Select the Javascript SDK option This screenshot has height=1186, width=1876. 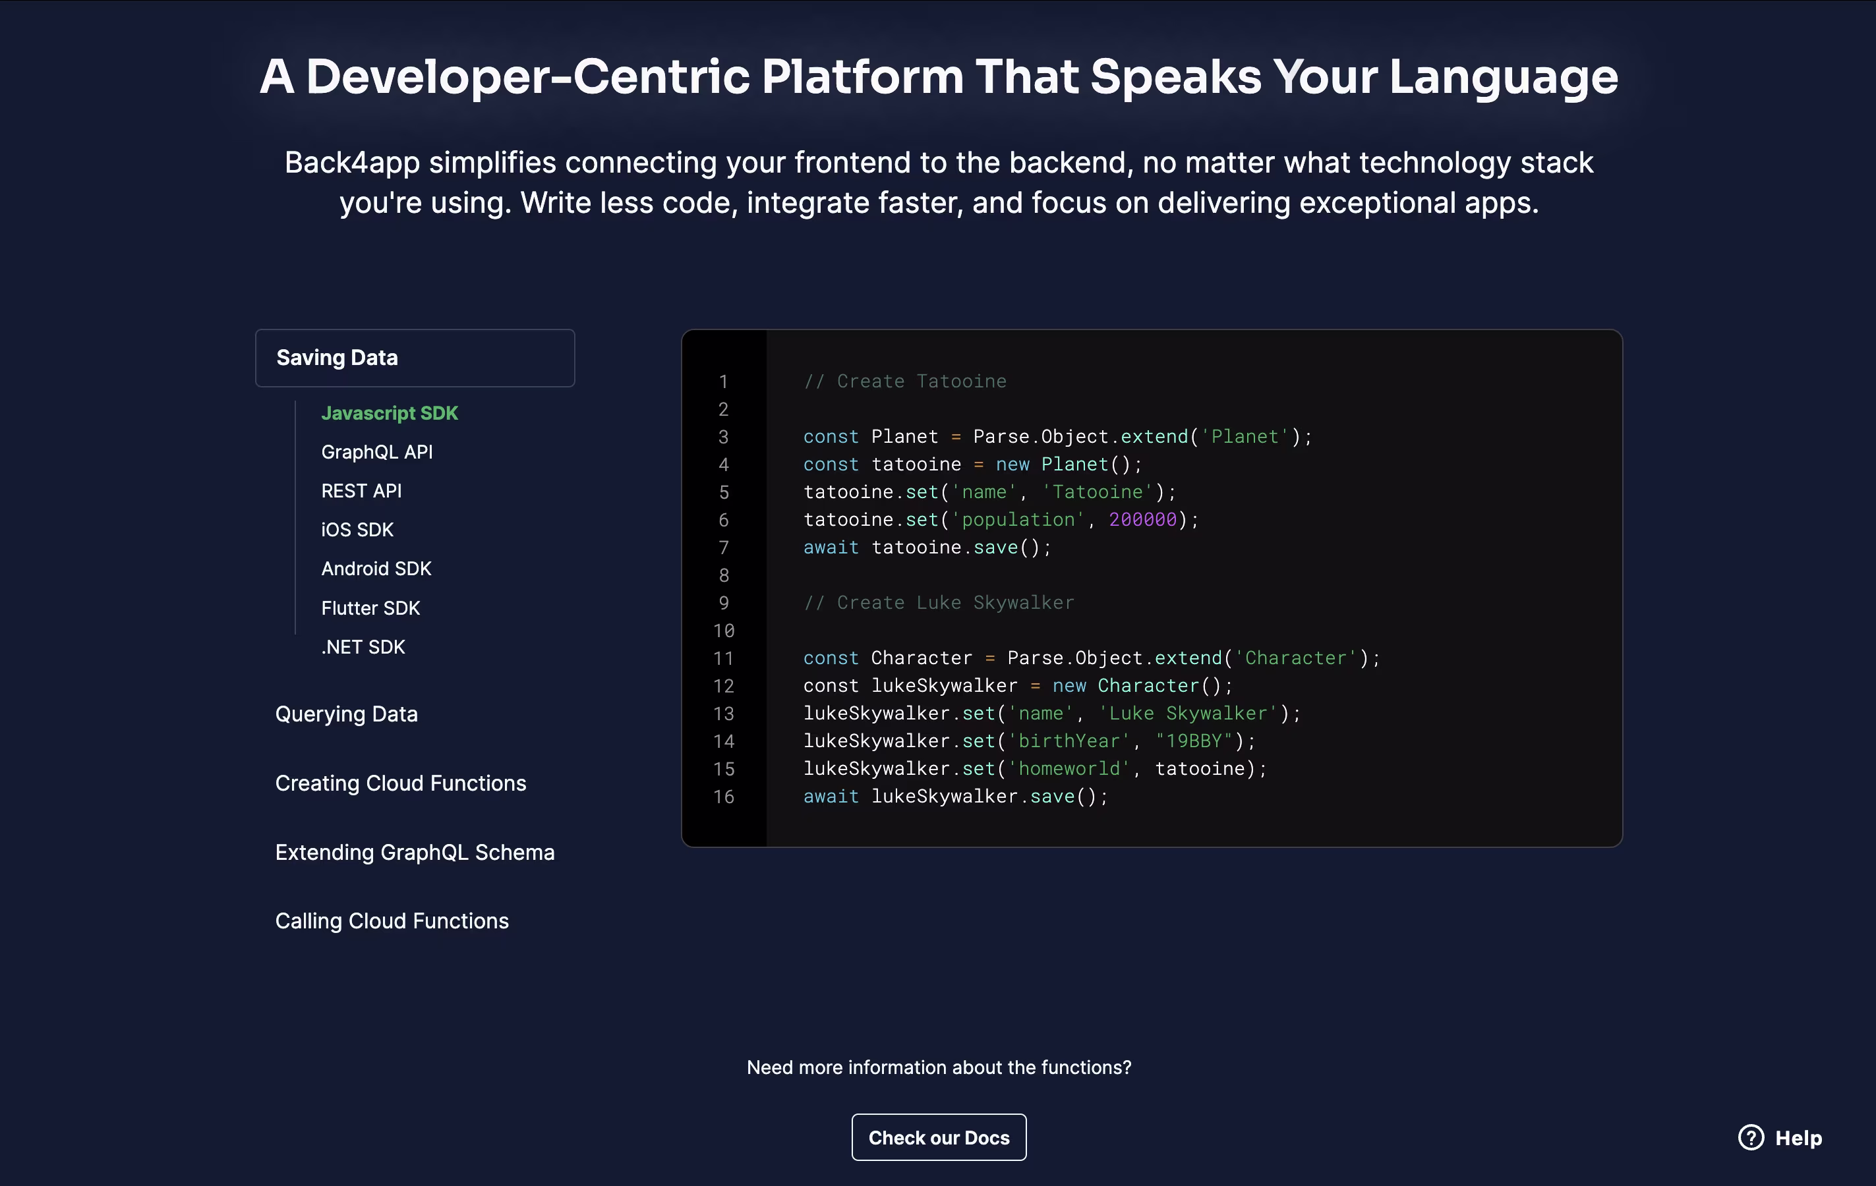click(x=389, y=412)
